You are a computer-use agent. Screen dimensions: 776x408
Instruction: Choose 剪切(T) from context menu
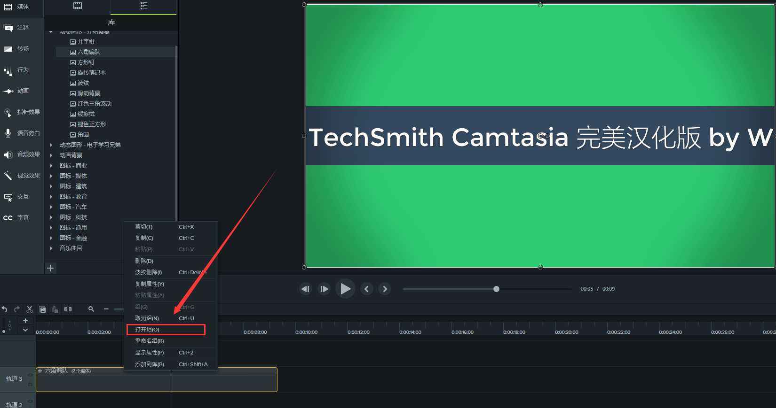point(171,227)
